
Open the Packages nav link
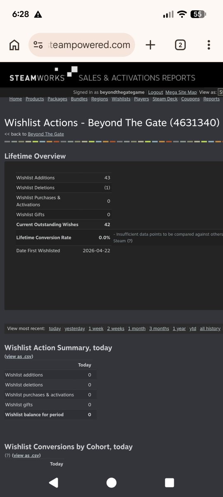click(57, 99)
